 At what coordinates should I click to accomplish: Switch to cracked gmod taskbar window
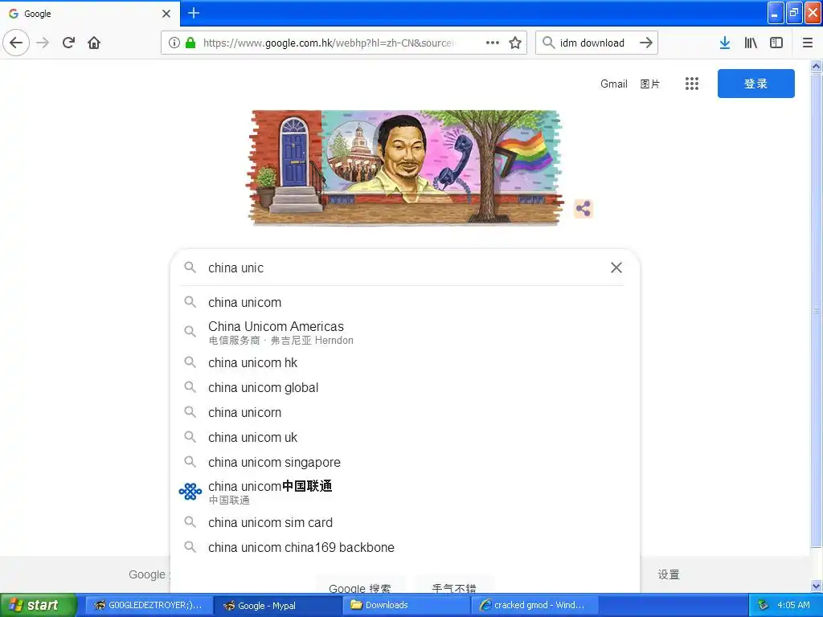point(534,606)
